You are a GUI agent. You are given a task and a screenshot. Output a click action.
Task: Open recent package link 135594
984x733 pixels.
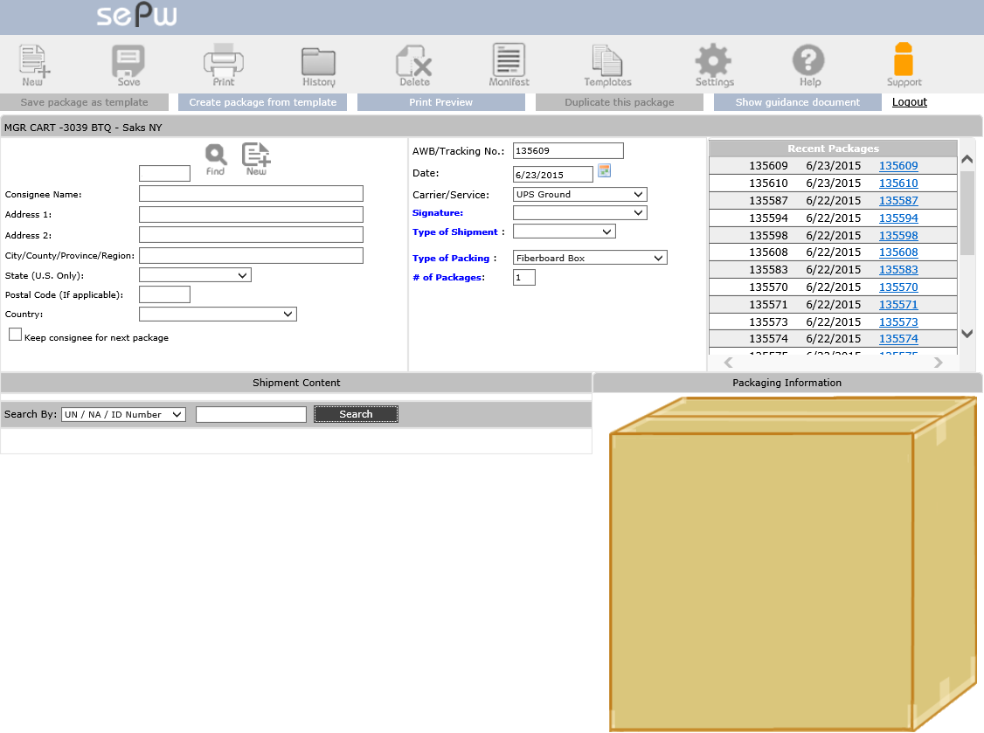click(x=898, y=218)
